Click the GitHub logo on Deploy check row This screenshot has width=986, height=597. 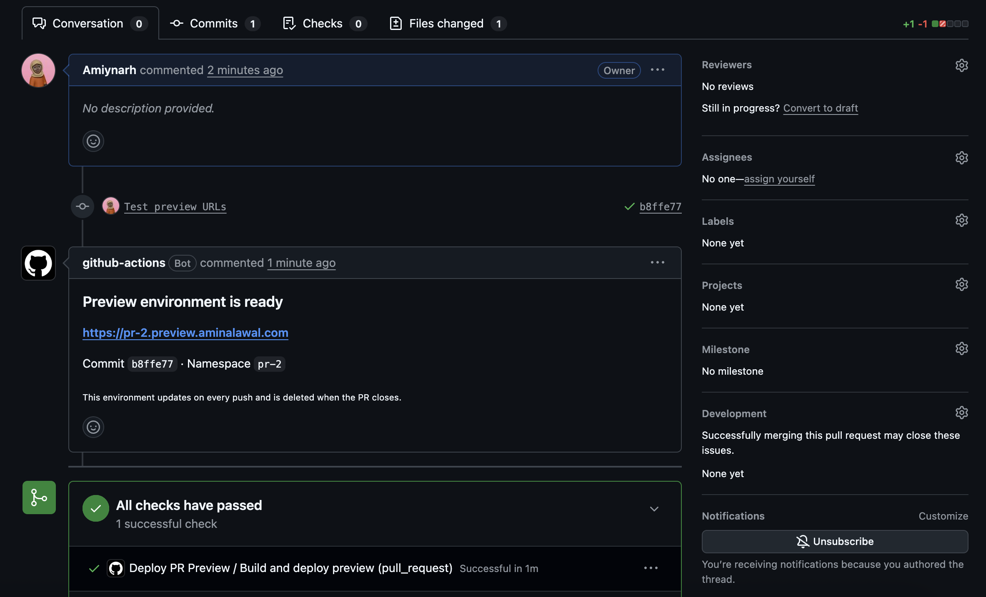116,568
